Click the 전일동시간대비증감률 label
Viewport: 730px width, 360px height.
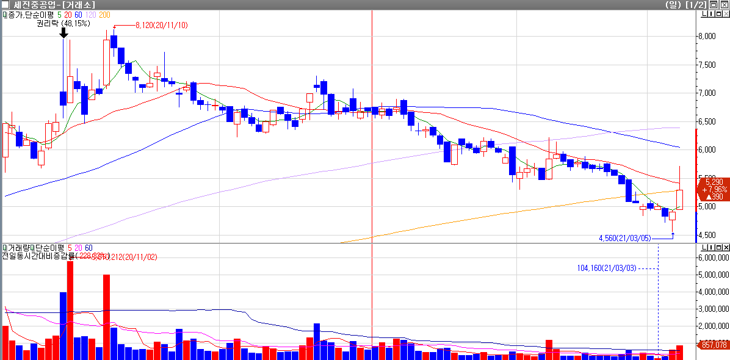[x=38, y=256]
